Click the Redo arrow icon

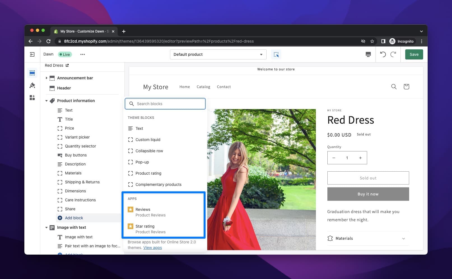tap(393, 54)
